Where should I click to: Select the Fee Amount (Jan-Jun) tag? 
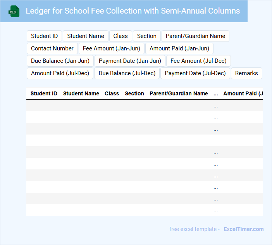click(112, 48)
